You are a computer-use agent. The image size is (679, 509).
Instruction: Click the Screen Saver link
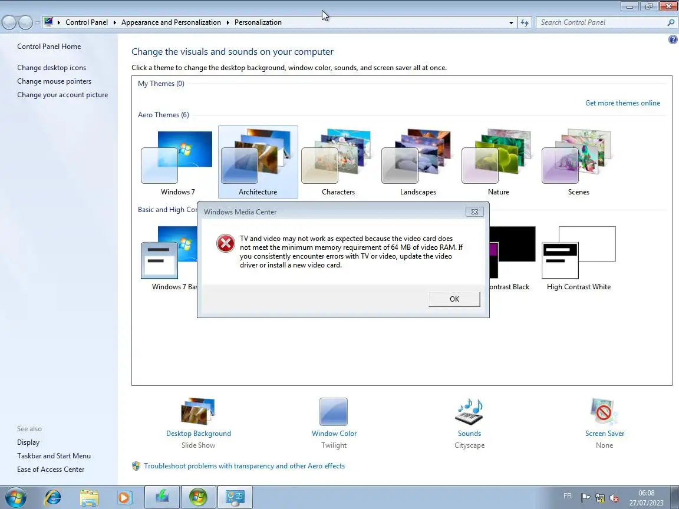[x=605, y=433]
